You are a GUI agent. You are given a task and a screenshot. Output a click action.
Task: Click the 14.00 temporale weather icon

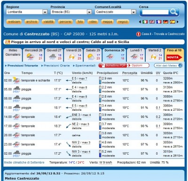pos(16,117)
